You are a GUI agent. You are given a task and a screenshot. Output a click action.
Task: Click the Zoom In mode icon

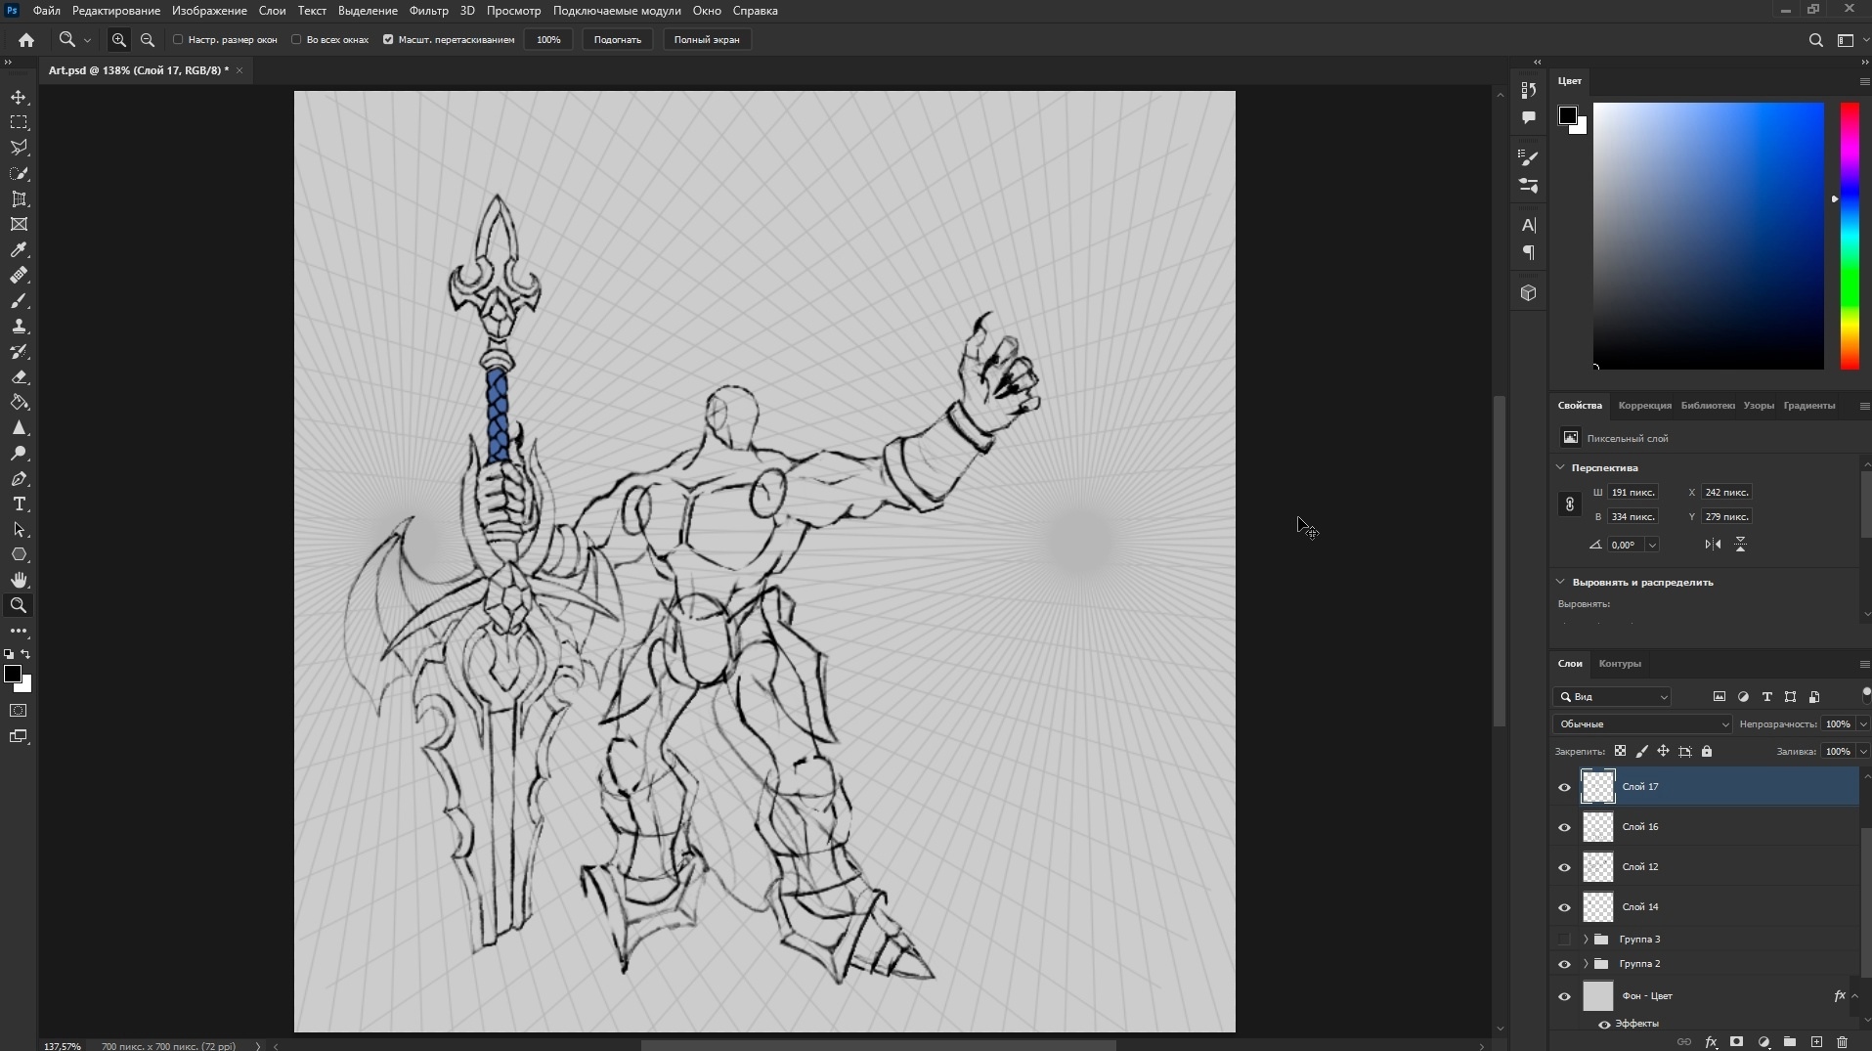coord(118,40)
